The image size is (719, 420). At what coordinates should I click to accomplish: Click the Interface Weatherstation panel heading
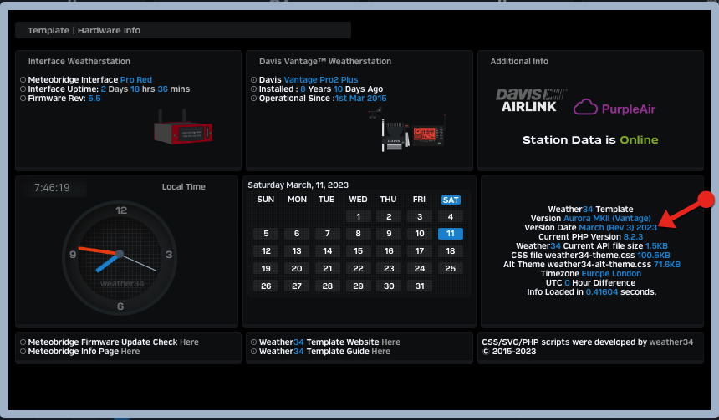(79, 62)
